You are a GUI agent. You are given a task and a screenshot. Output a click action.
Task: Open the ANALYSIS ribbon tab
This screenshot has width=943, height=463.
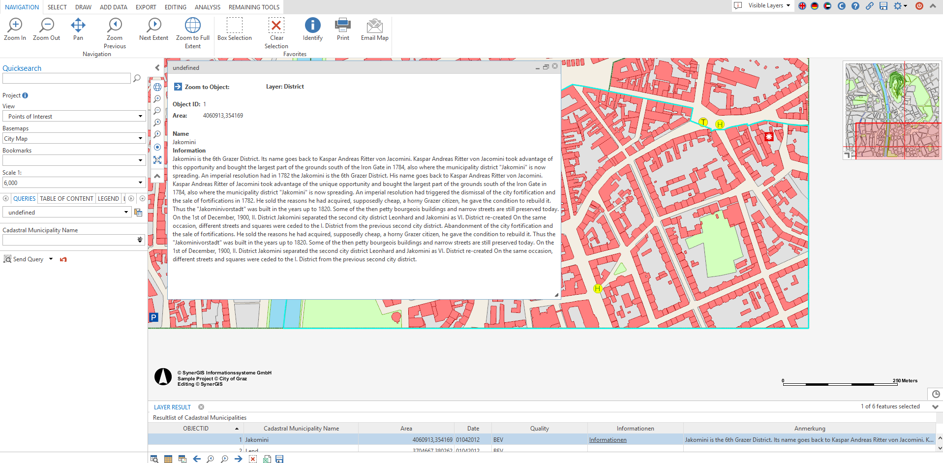pos(207,7)
